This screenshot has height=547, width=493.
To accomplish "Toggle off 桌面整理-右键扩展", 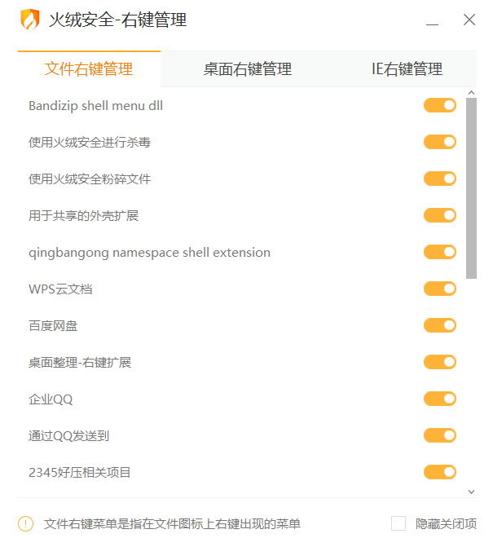I will coord(440,362).
